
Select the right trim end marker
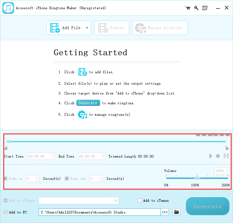pyautogui.click(x=227, y=148)
